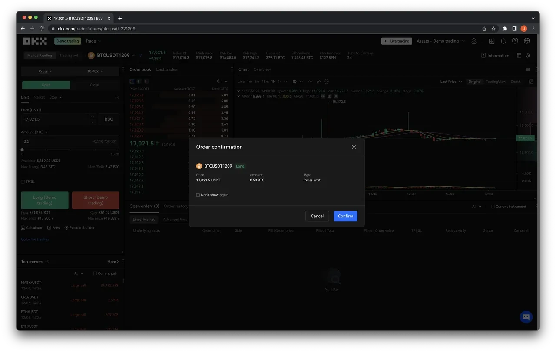Click More in Top movers
556x352 pixels.
pos(113,262)
